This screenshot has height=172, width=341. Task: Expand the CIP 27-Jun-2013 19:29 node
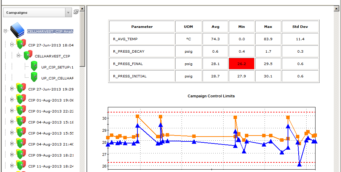(x=12, y=89)
